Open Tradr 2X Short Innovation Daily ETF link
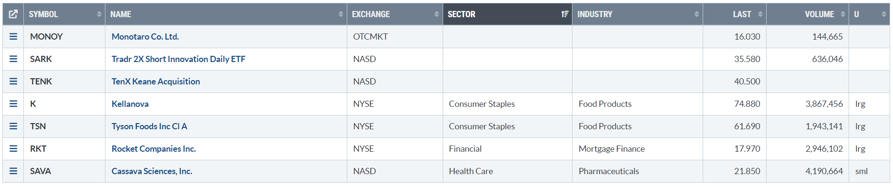893x187 pixels. pos(178,59)
